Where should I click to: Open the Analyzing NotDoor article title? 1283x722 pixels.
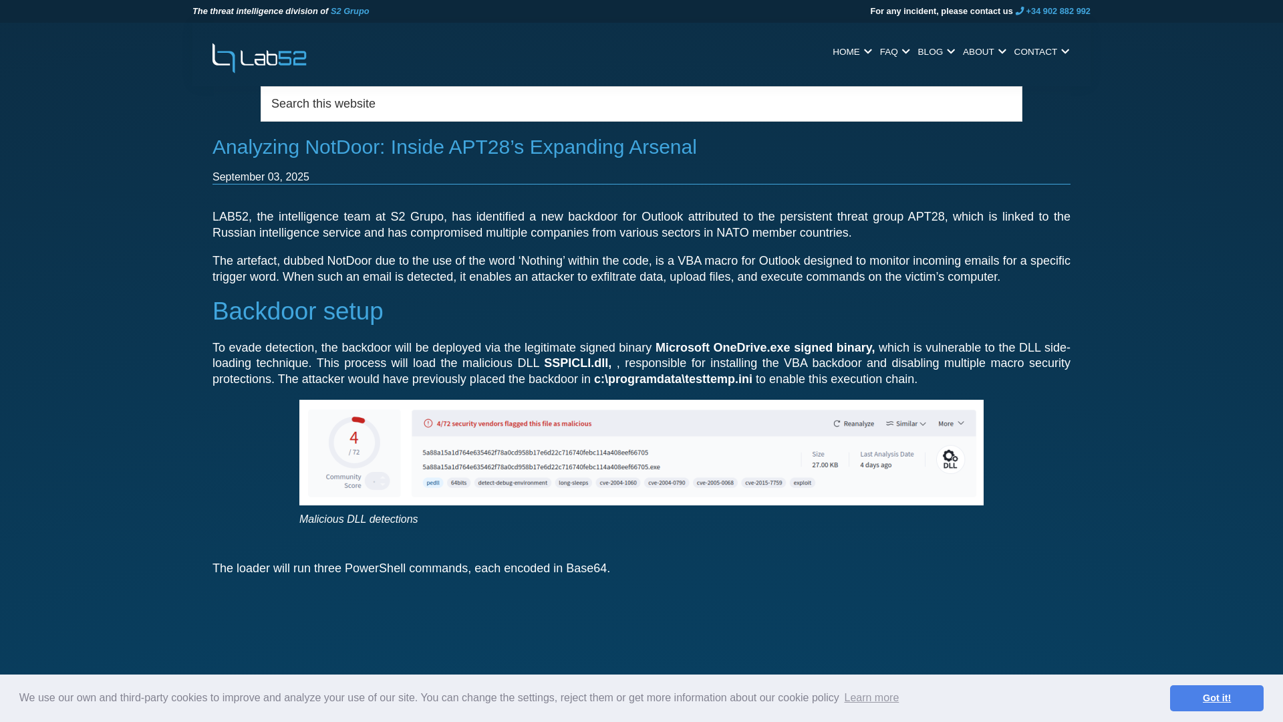pyautogui.click(x=454, y=147)
